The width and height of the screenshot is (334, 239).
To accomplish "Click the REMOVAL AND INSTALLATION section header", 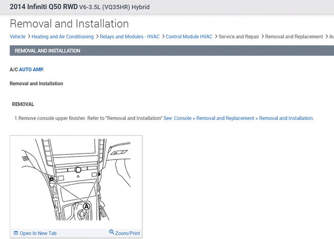I will click(172, 51).
